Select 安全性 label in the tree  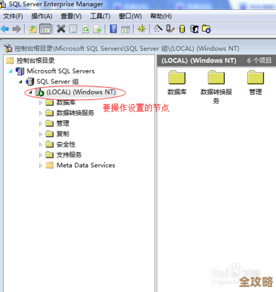click(x=66, y=144)
